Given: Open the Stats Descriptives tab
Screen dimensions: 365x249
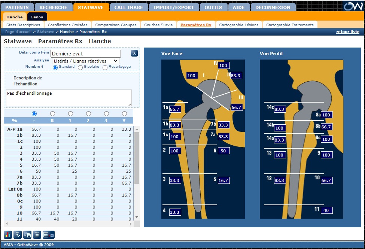Looking at the screenshot, I should (23, 25).
